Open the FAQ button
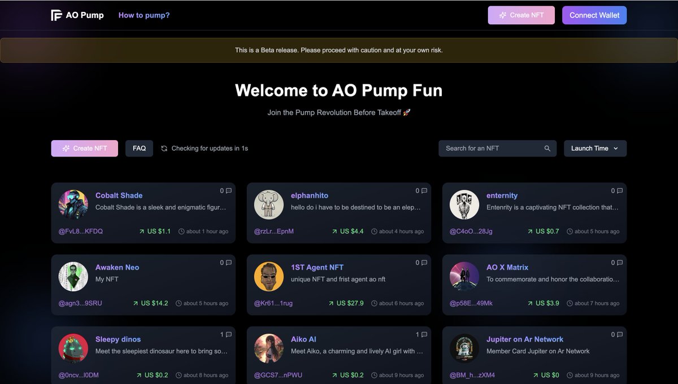 coord(139,149)
